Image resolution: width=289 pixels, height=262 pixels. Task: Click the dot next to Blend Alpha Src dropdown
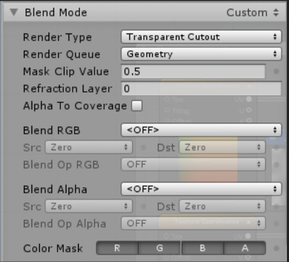[x=143, y=206]
